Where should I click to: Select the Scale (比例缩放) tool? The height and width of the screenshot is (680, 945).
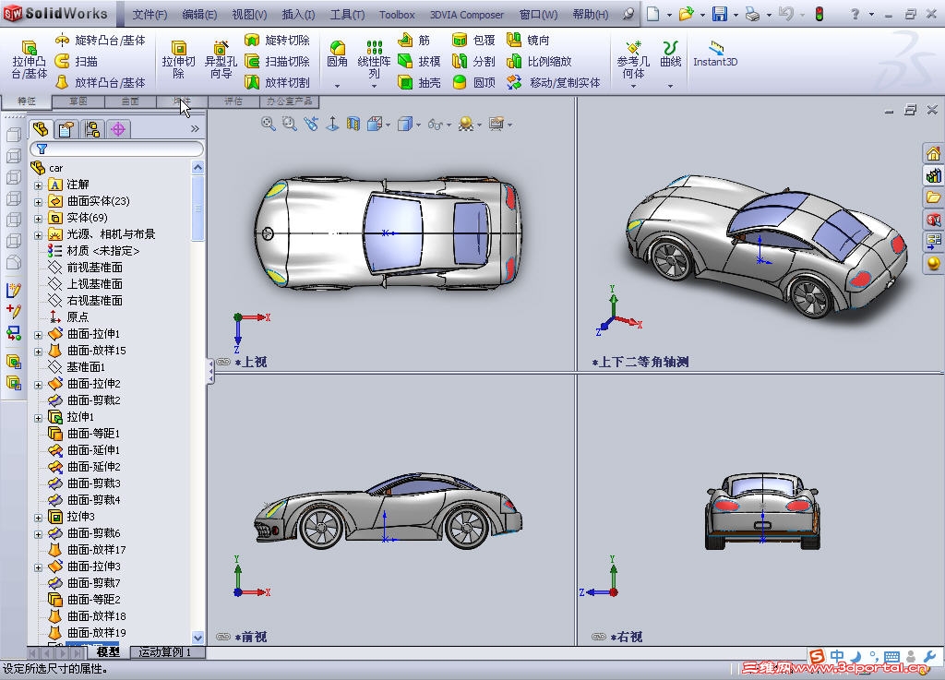(539, 62)
